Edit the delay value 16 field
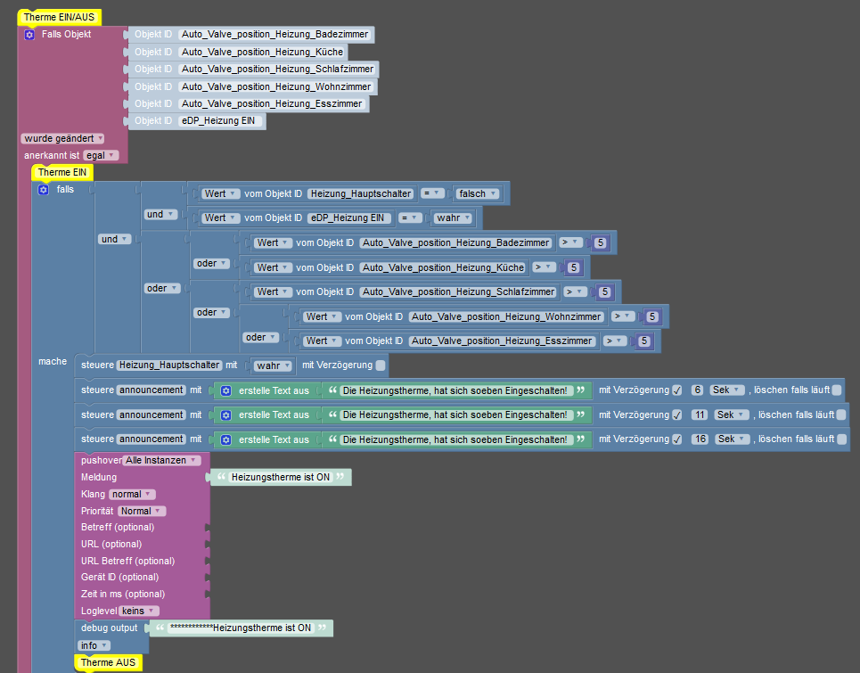 (x=700, y=439)
